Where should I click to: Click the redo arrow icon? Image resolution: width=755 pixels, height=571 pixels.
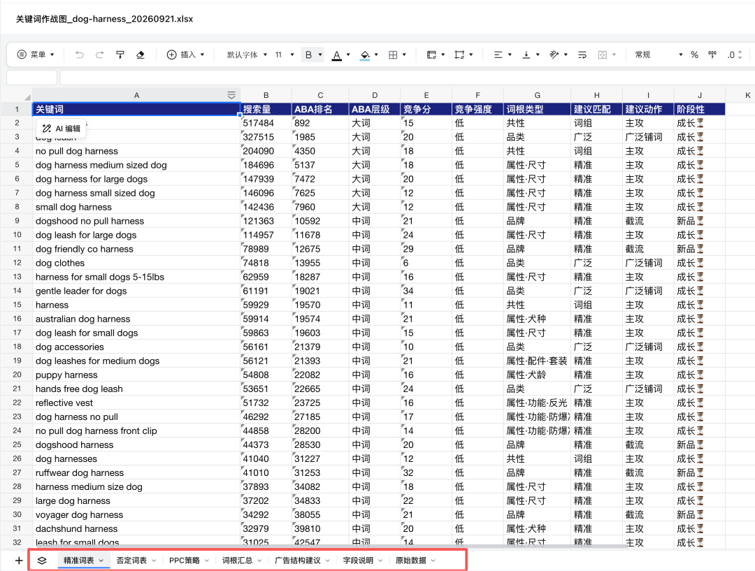tap(100, 55)
